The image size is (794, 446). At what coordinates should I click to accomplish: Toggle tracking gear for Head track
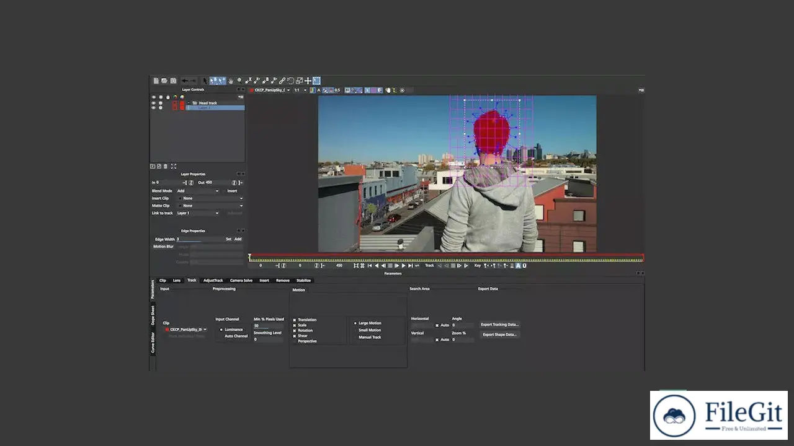tap(161, 103)
